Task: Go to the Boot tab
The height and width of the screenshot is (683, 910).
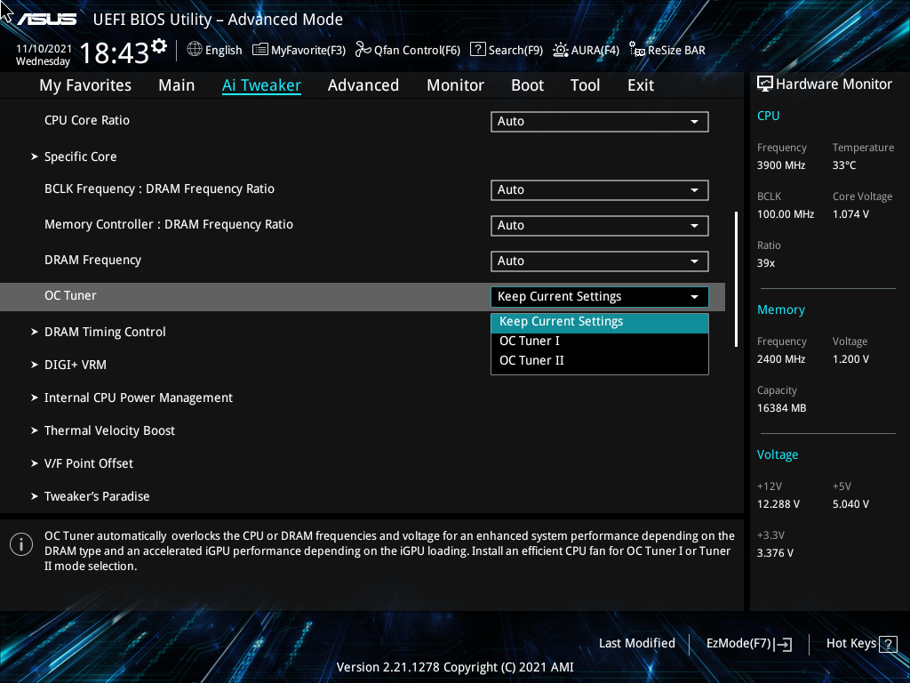Action: (x=527, y=85)
